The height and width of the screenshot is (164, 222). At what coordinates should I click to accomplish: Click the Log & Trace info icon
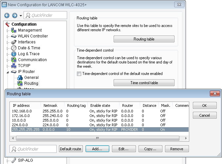14,54
